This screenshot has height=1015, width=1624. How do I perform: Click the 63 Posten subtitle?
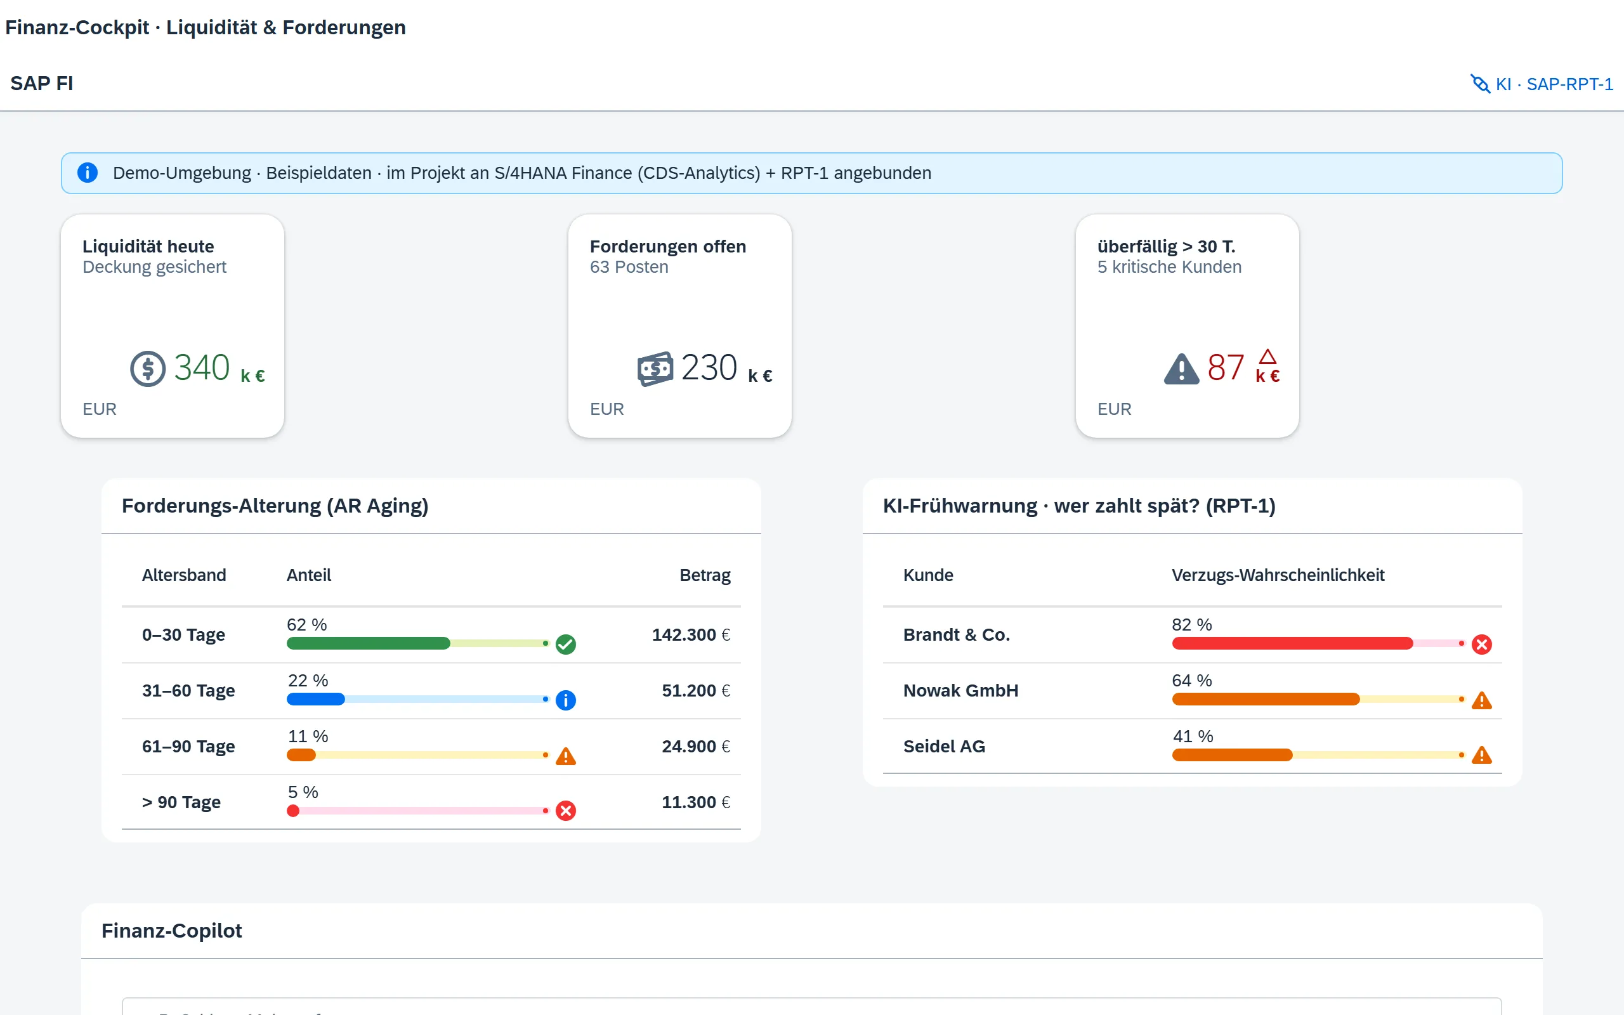[x=629, y=266]
